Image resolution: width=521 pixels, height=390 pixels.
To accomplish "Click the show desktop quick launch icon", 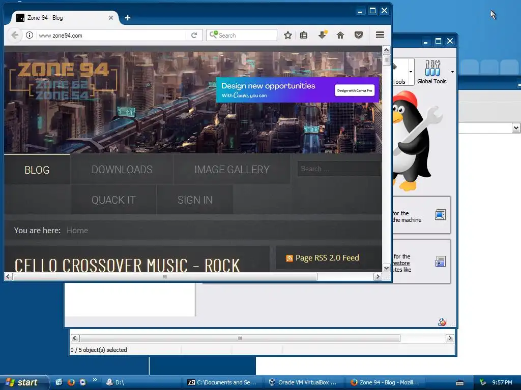I will pos(59,382).
